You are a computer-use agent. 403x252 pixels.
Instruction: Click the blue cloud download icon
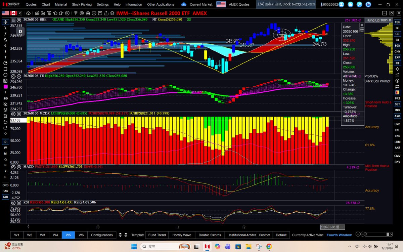coord(184,4)
